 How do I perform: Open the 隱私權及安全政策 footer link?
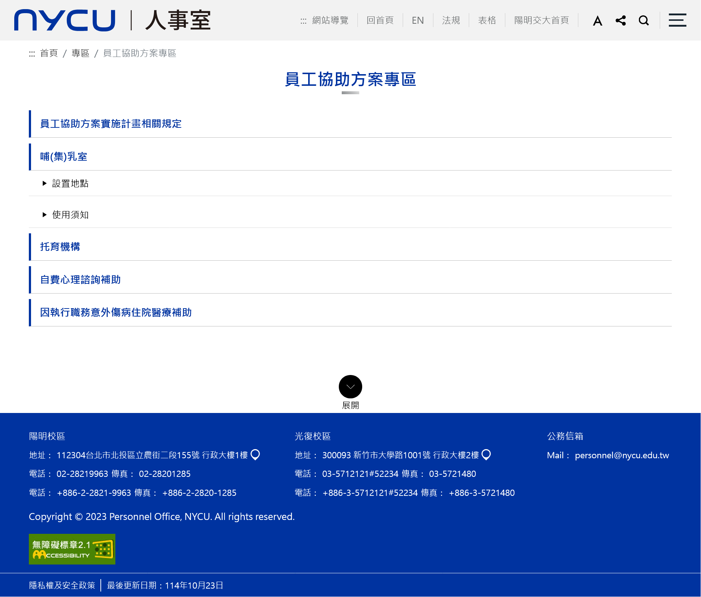tap(62, 585)
